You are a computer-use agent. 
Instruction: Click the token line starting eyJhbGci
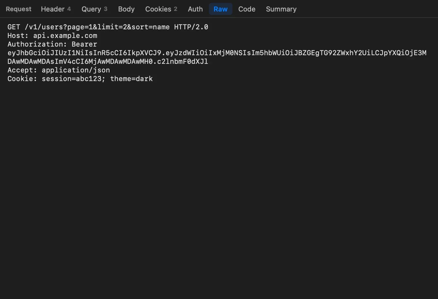tap(217, 53)
